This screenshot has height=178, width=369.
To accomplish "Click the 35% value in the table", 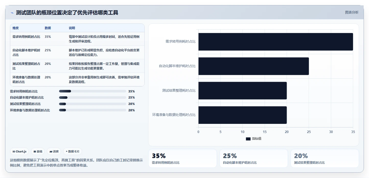I will click(x=48, y=37).
